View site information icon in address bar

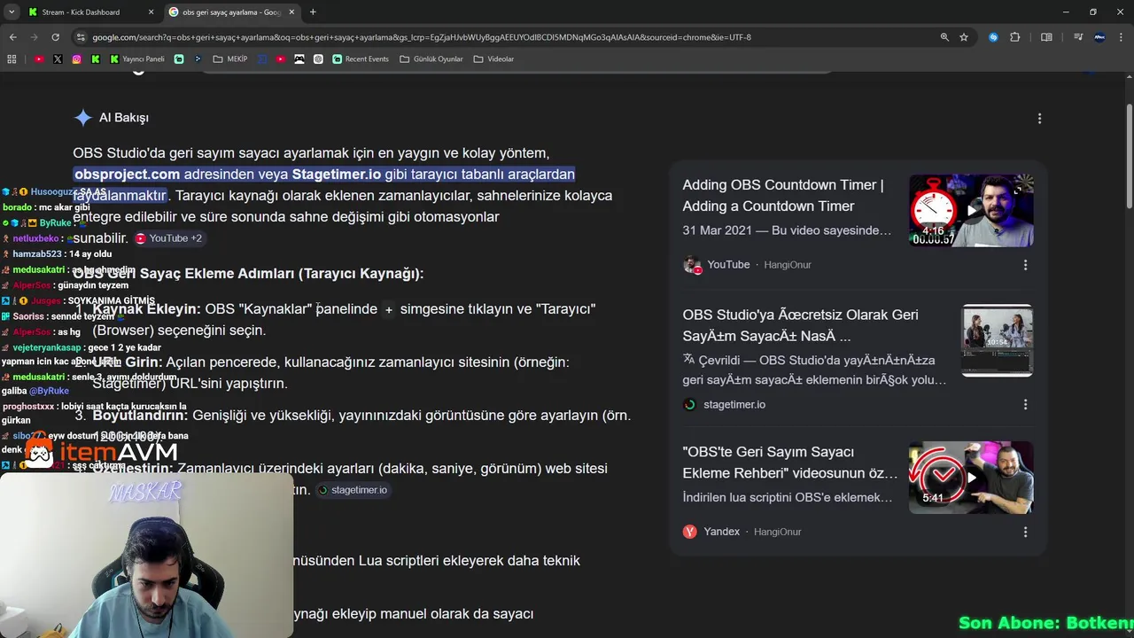tap(82, 37)
